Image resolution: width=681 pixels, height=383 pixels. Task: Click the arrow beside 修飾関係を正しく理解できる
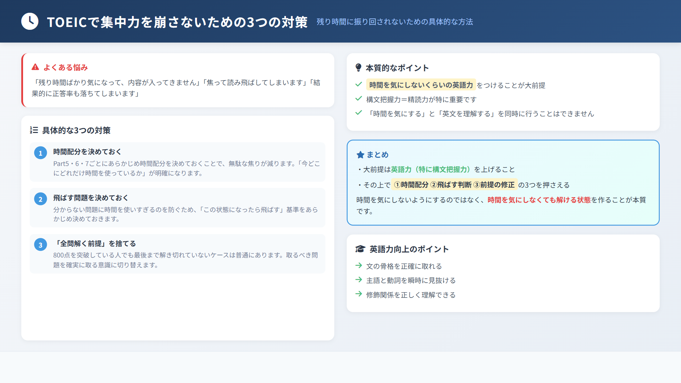359,294
